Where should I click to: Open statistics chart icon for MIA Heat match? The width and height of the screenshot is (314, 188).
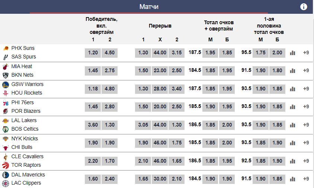(292, 71)
